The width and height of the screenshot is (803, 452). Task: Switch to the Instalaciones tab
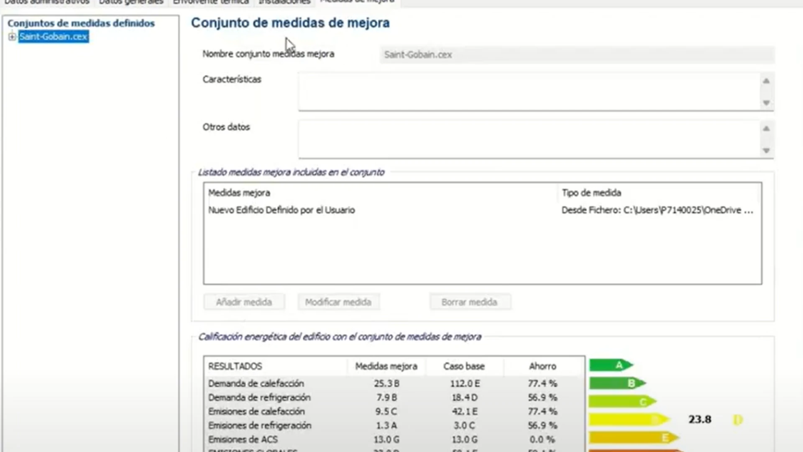click(284, 3)
